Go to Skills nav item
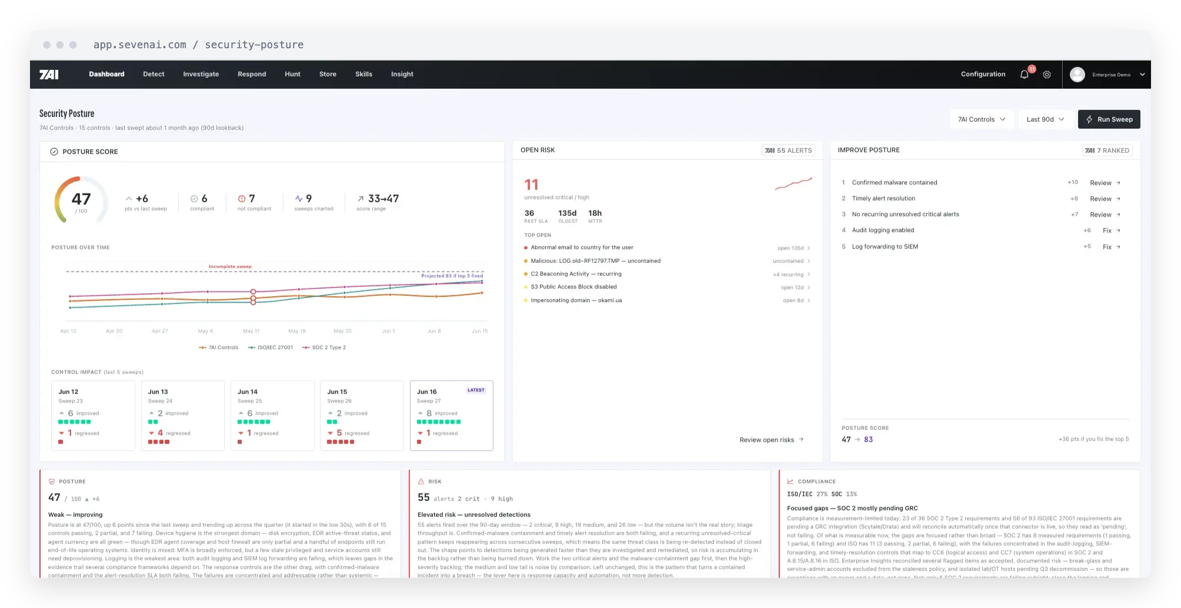1181x608 pixels. pos(363,74)
